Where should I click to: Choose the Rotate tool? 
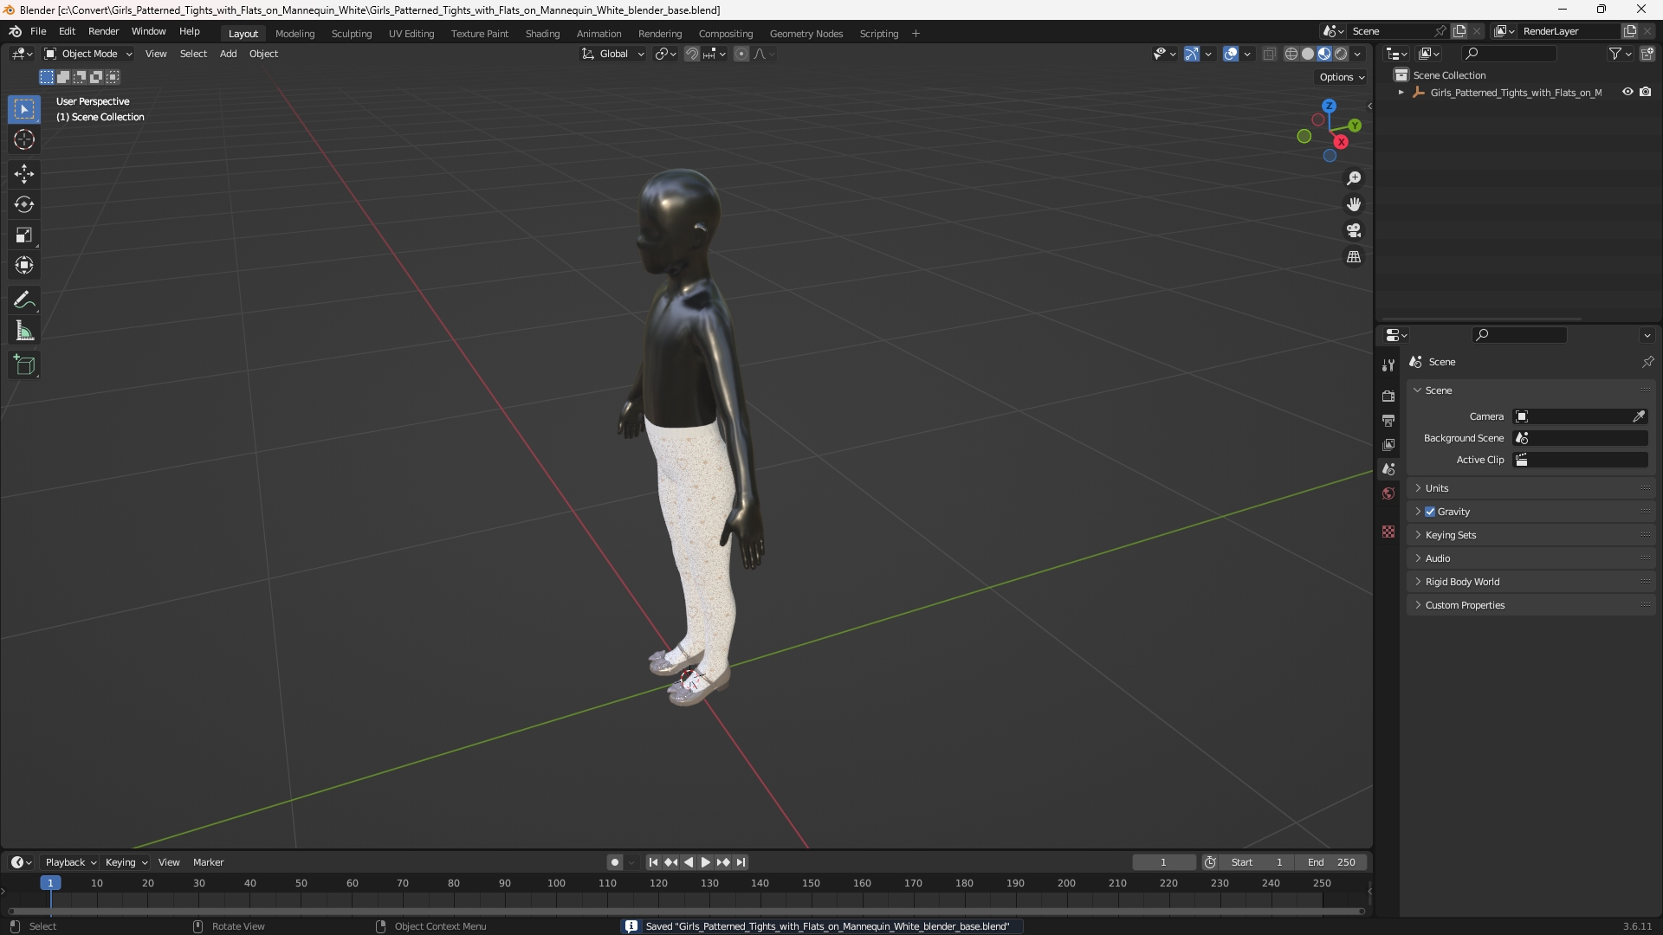click(x=24, y=204)
